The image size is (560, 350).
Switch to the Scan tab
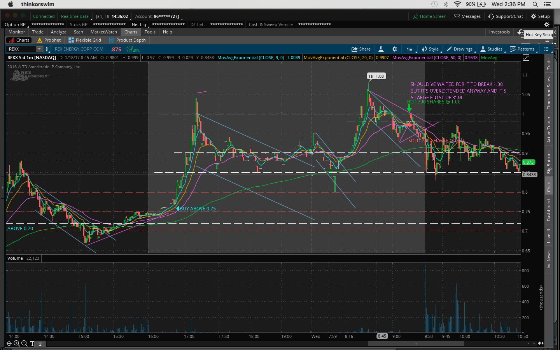pyautogui.click(x=79, y=32)
